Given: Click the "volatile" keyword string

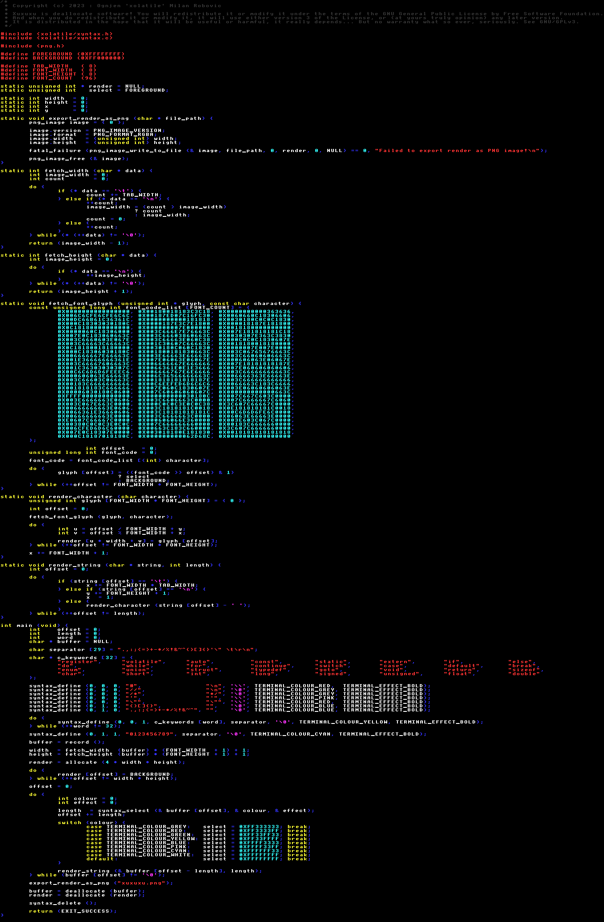Looking at the screenshot, I should point(143,662).
